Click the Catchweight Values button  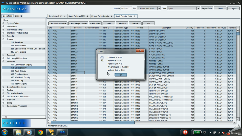coord(78,23)
